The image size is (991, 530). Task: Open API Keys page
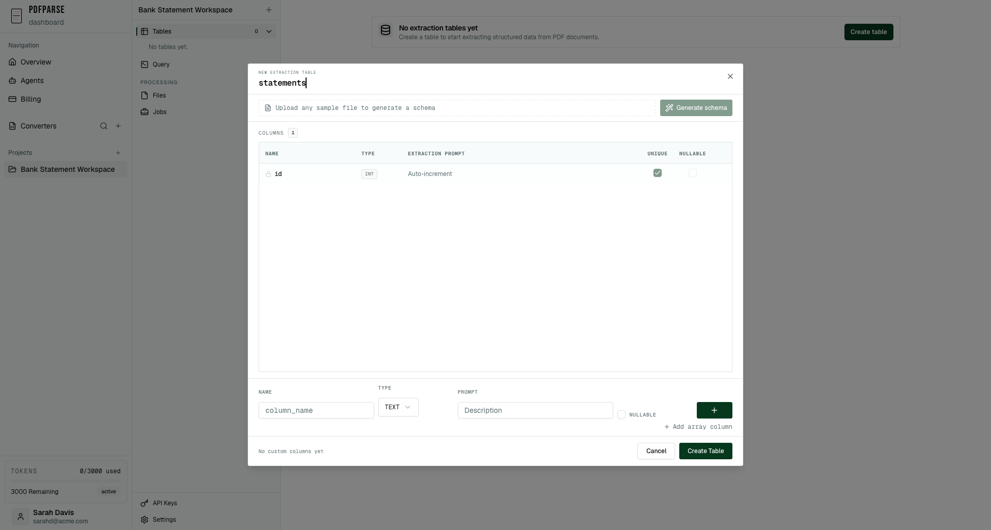click(x=206, y=503)
